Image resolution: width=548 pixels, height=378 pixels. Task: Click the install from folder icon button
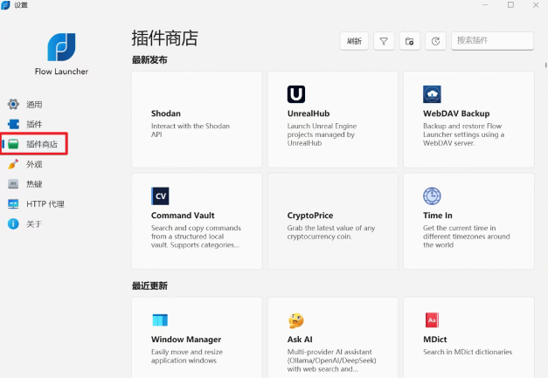410,41
